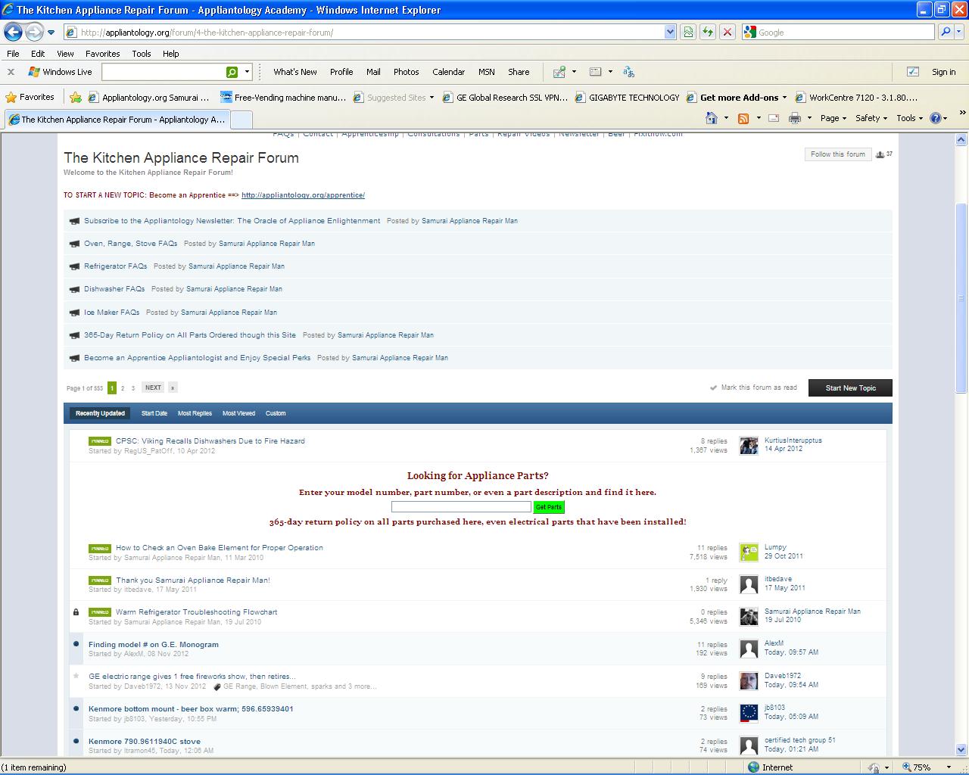Select the Recently Updated sort tab
Viewport: 969px width, 775px height.
point(100,413)
